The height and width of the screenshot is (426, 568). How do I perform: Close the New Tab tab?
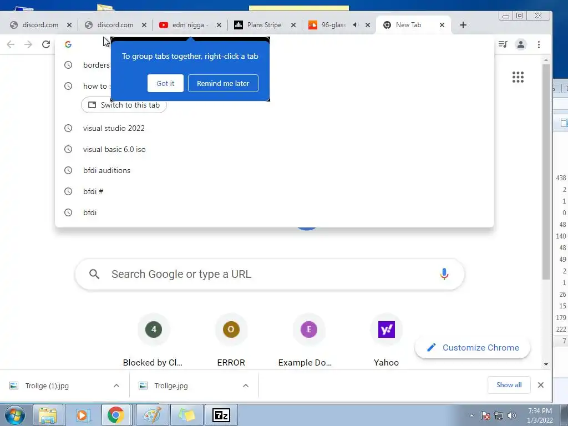tap(442, 25)
